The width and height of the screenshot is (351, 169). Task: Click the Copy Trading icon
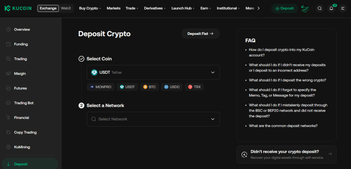point(8,132)
